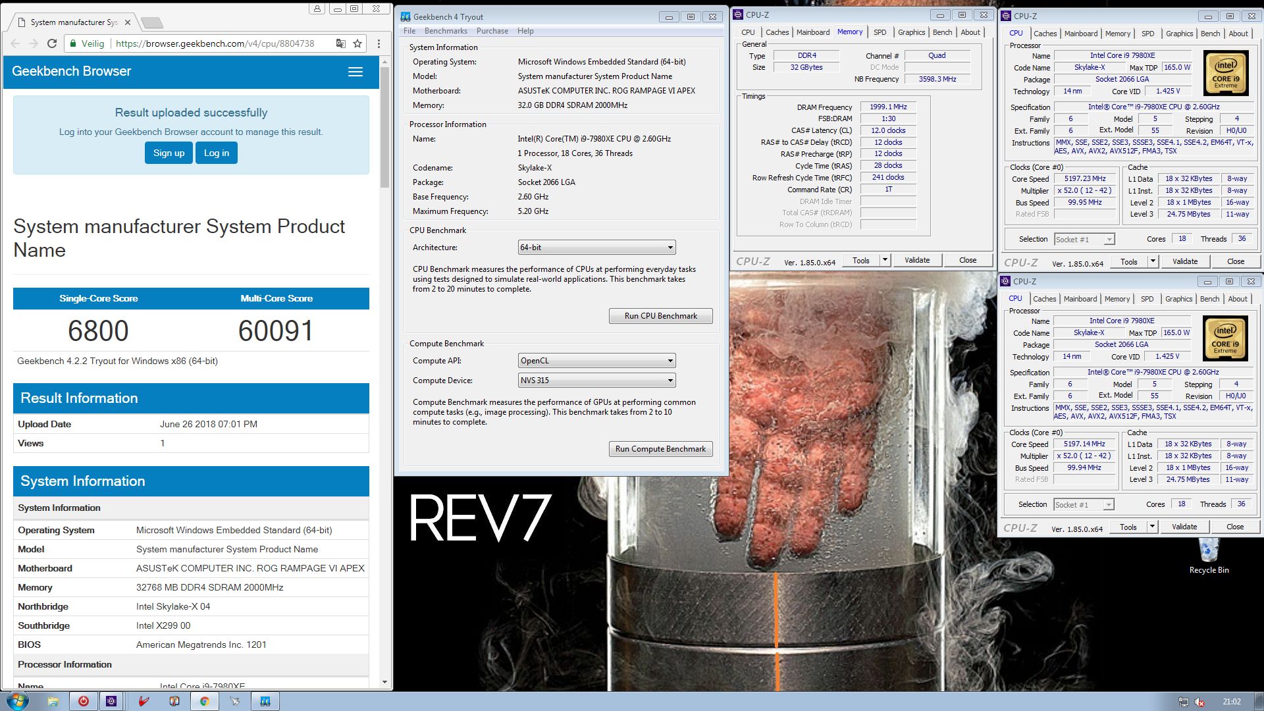Click the 6800 single-core score
This screenshot has height=711, width=1264.
[98, 330]
